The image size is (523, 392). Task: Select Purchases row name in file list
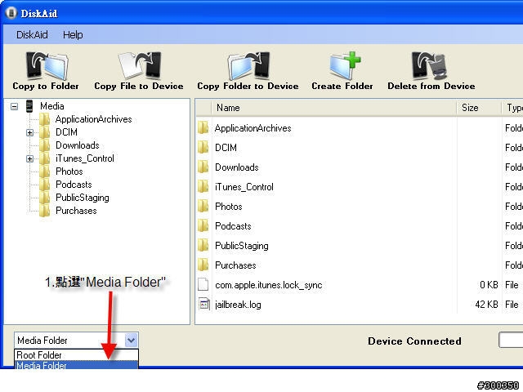[x=235, y=265]
